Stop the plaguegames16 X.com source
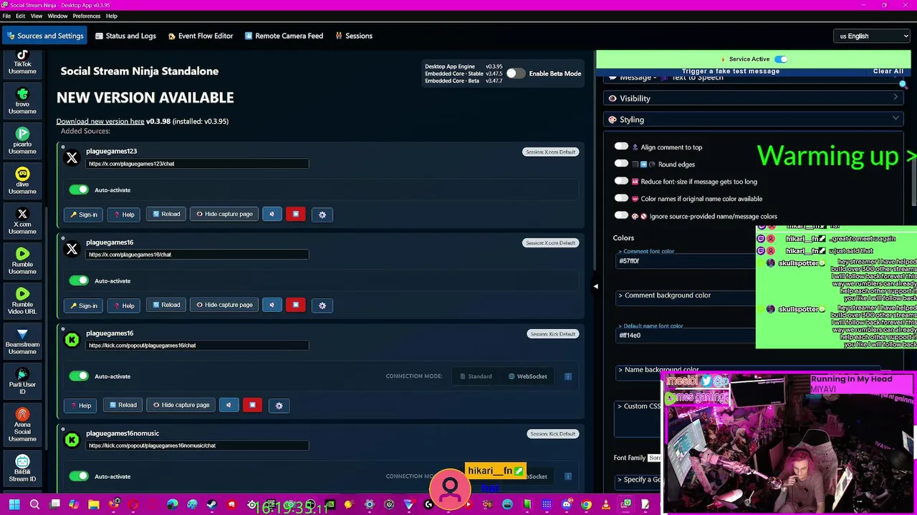The width and height of the screenshot is (917, 515). [296, 305]
